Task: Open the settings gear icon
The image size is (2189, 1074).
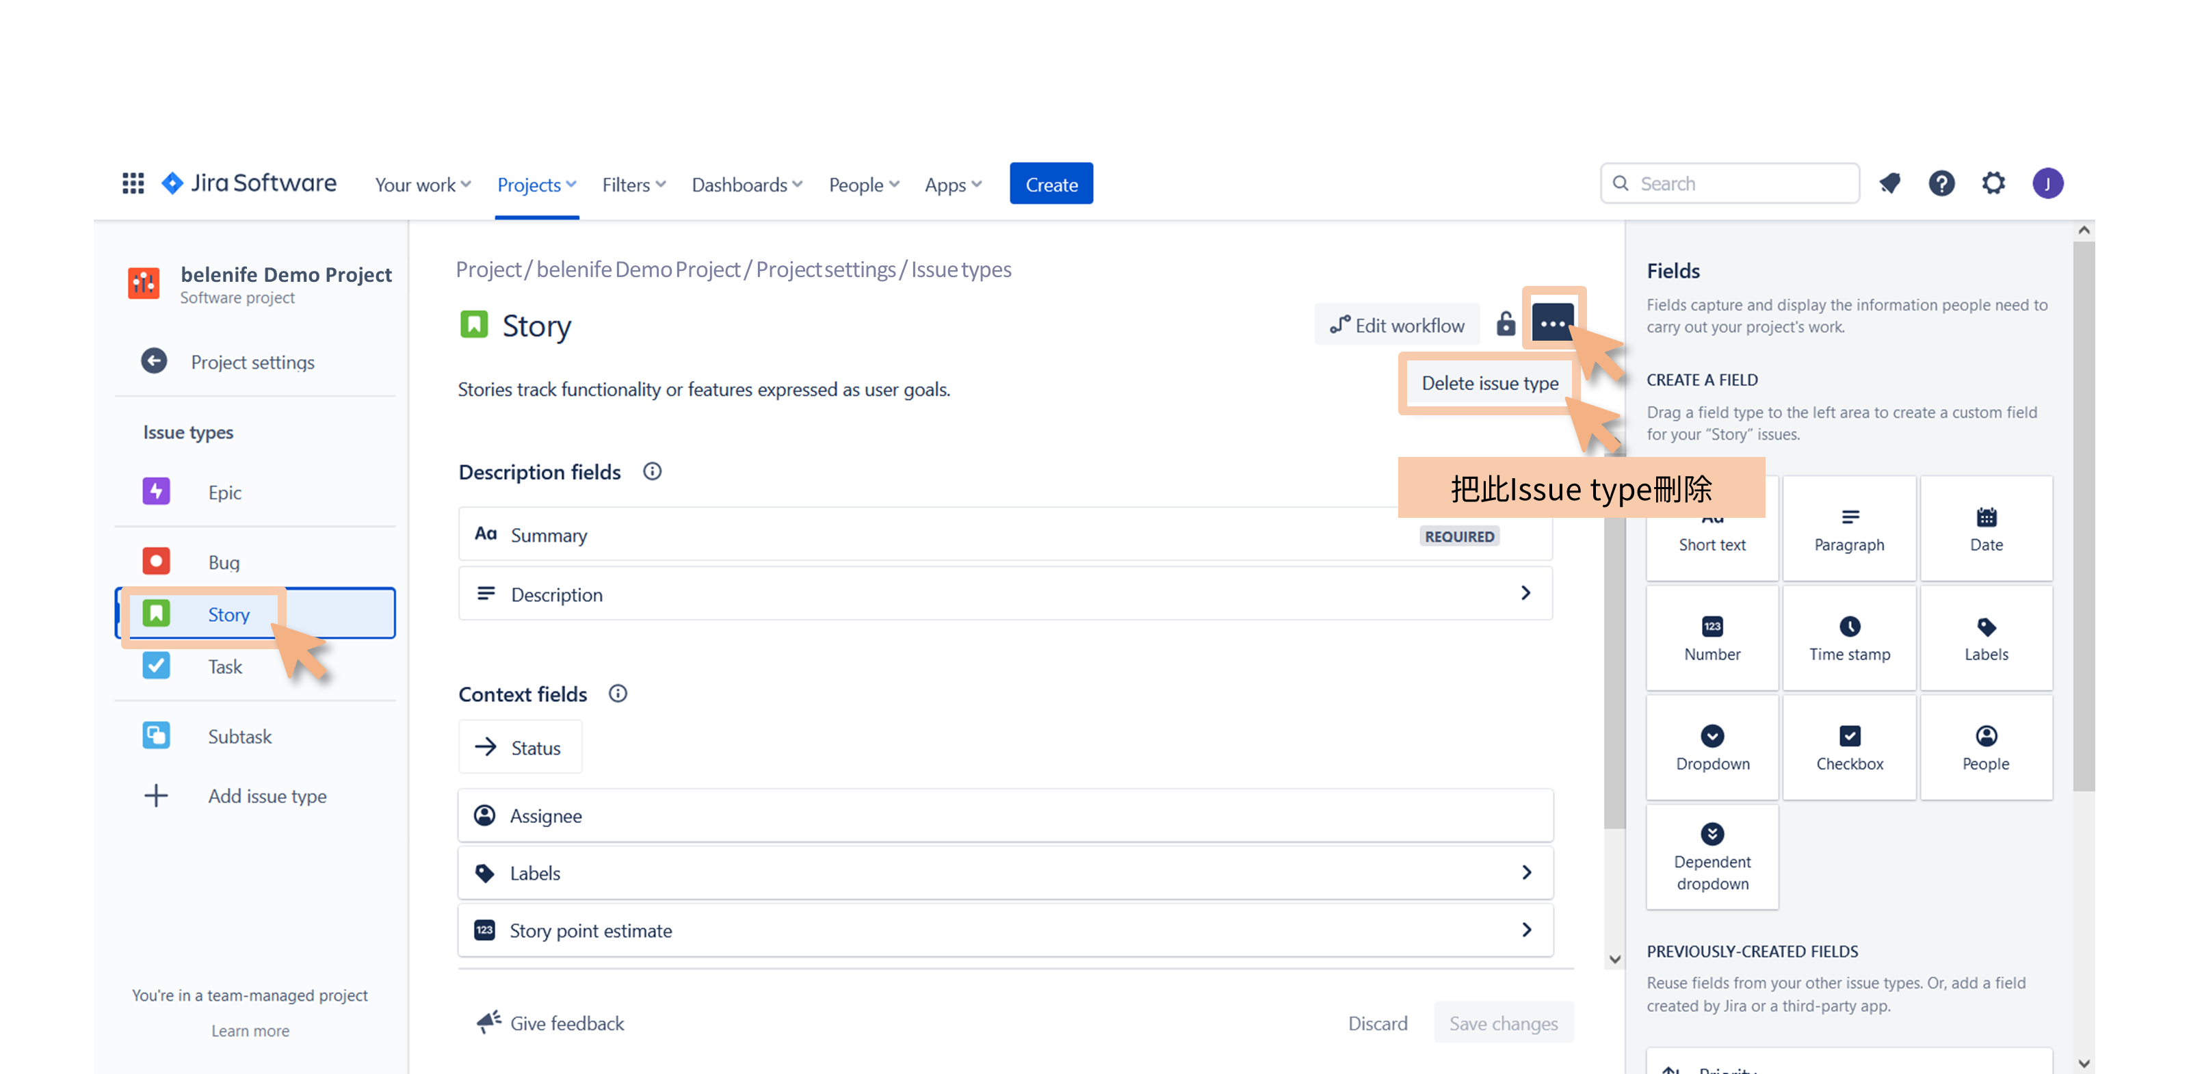Action: pos(1993,183)
